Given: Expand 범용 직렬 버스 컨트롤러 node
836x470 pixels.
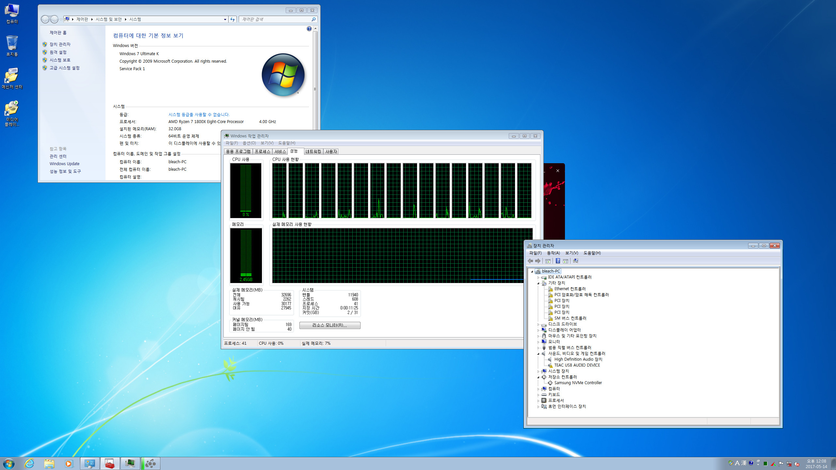Looking at the screenshot, I should pos(538,348).
